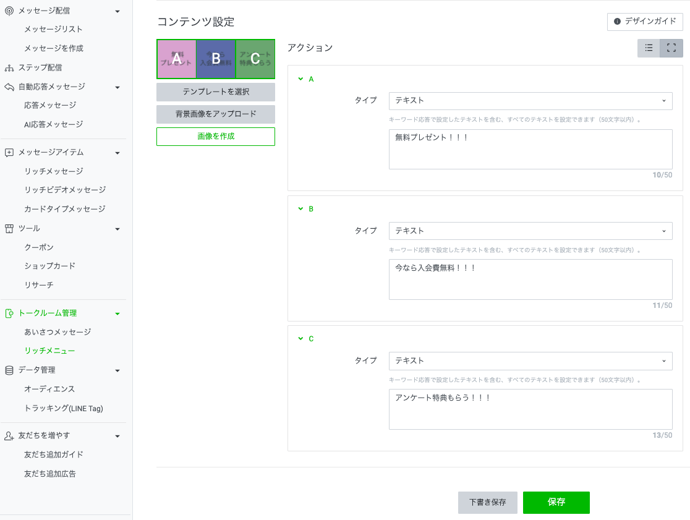Click the 自動応答メッセージ reply icon
Image resolution: width=690 pixels, height=520 pixels.
coord(9,87)
